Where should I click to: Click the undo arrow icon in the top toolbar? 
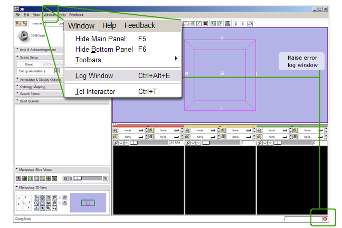(213, 24)
